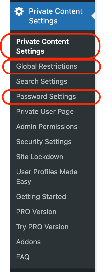Click Try PRO Version link
The width and height of the screenshot is (112, 272).
[42, 227]
